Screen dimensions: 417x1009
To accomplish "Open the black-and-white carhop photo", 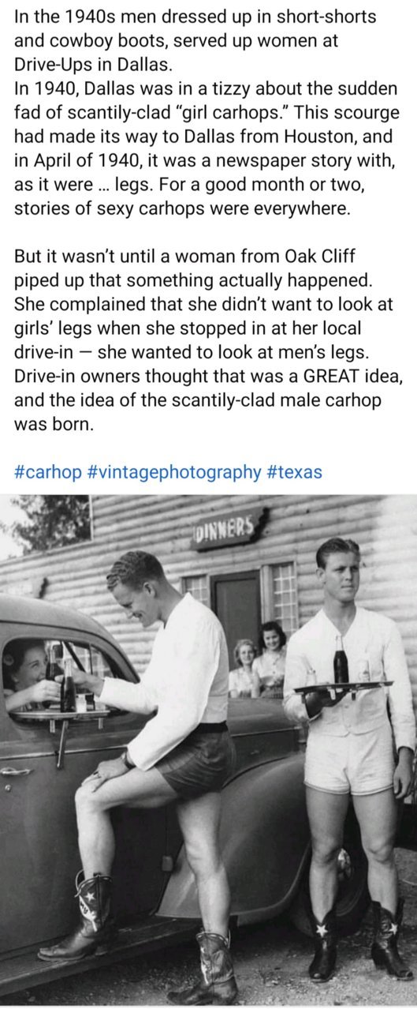I will (x=208, y=751).
